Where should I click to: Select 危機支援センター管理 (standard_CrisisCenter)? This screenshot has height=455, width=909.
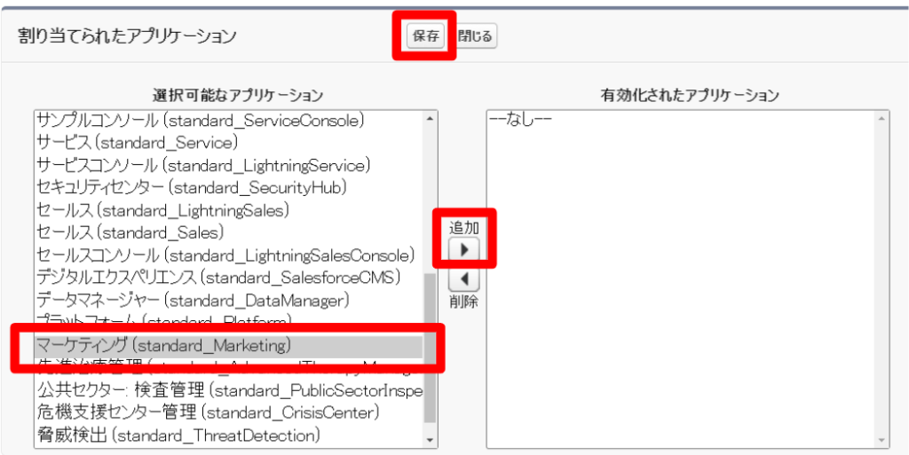tap(228, 412)
